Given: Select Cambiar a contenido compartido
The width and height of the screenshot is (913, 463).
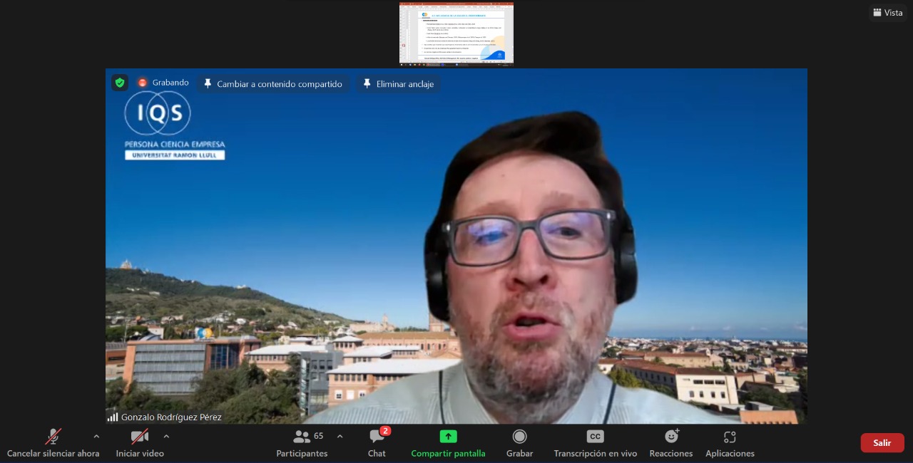Looking at the screenshot, I should tap(272, 84).
